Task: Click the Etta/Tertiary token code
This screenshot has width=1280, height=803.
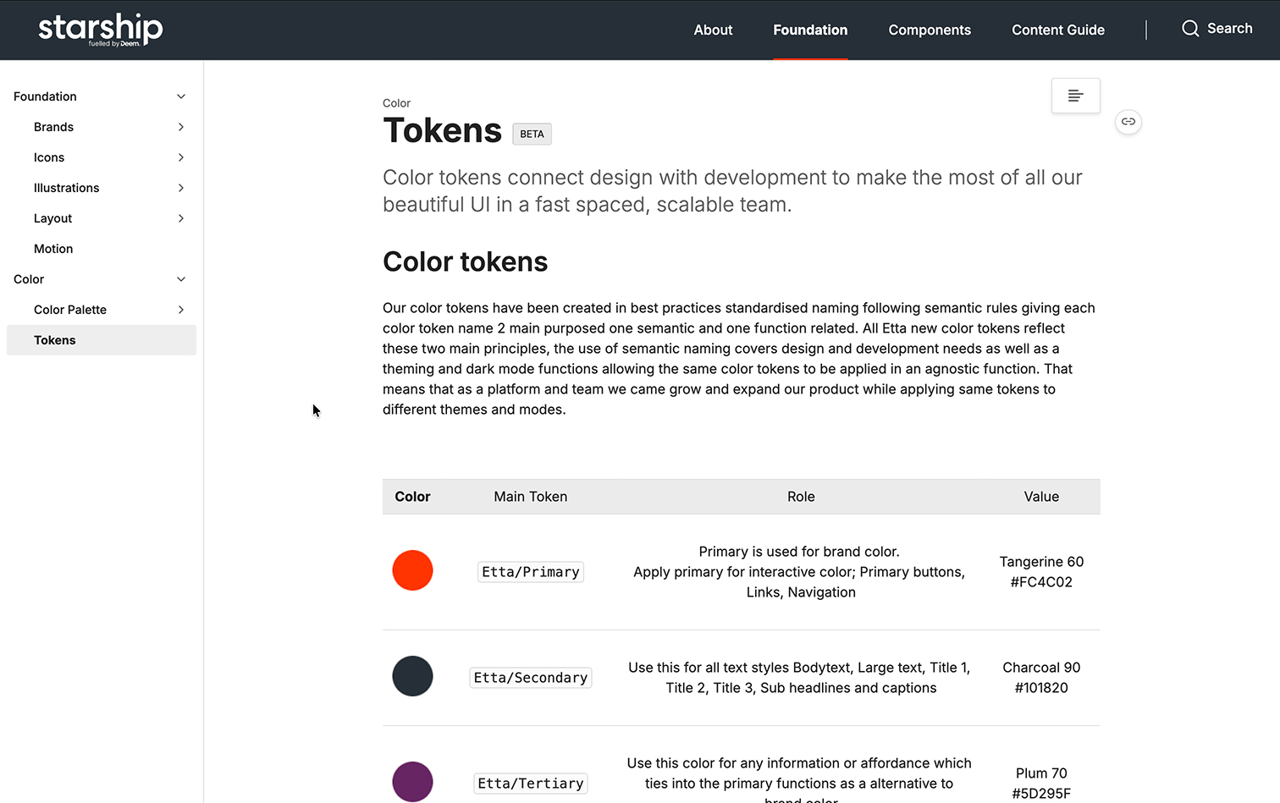Action: pyautogui.click(x=531, y=784)
